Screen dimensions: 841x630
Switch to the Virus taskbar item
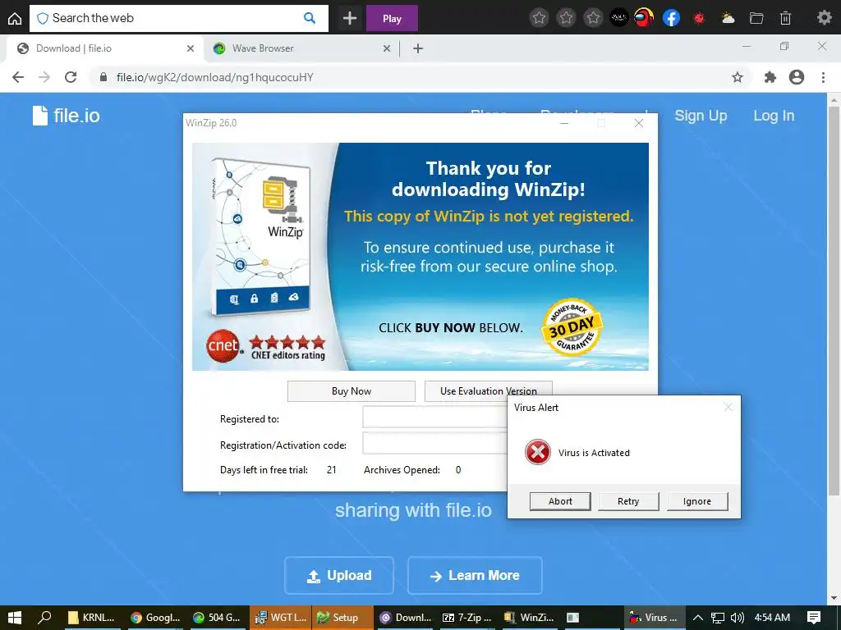tap(654, 618)
